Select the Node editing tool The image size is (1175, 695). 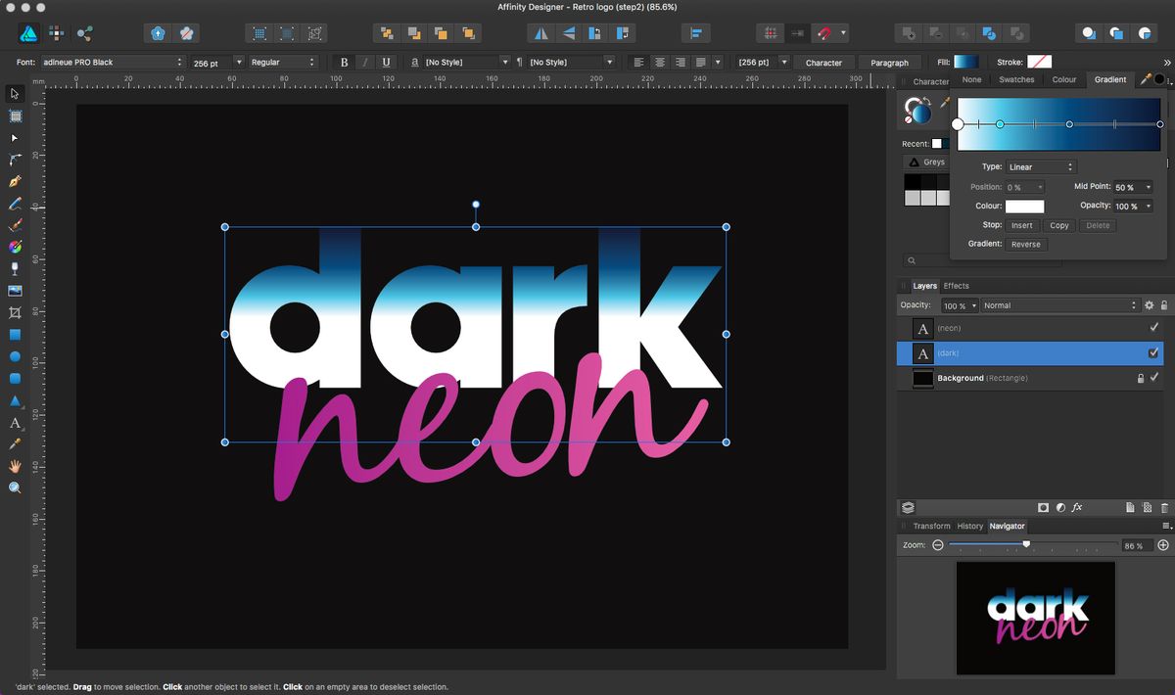[x=15, y=138]
